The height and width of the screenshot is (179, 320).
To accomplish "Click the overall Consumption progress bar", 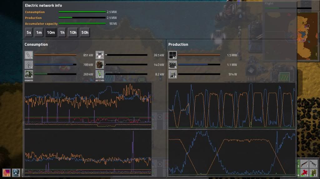I will click(82, 12).
